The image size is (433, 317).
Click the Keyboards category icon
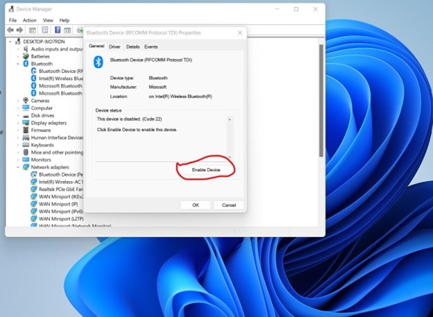tap(26, 145)
